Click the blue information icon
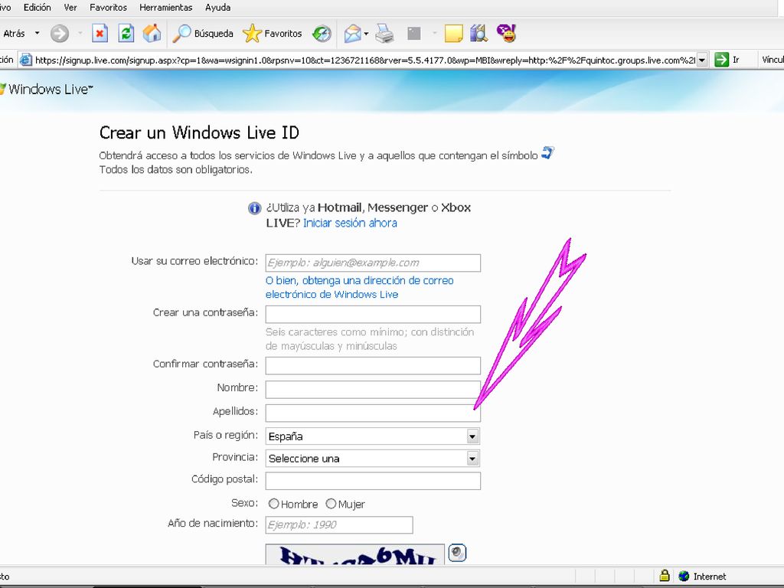 coord(254,208)
